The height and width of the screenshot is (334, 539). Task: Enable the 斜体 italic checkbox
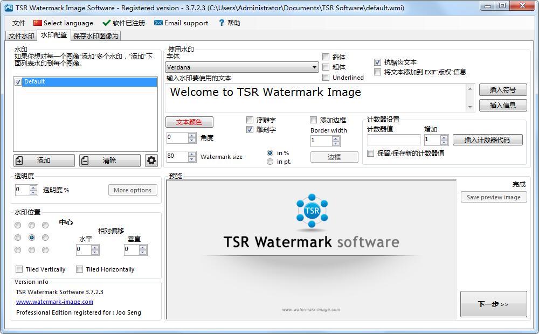click(x=326, y=57)
